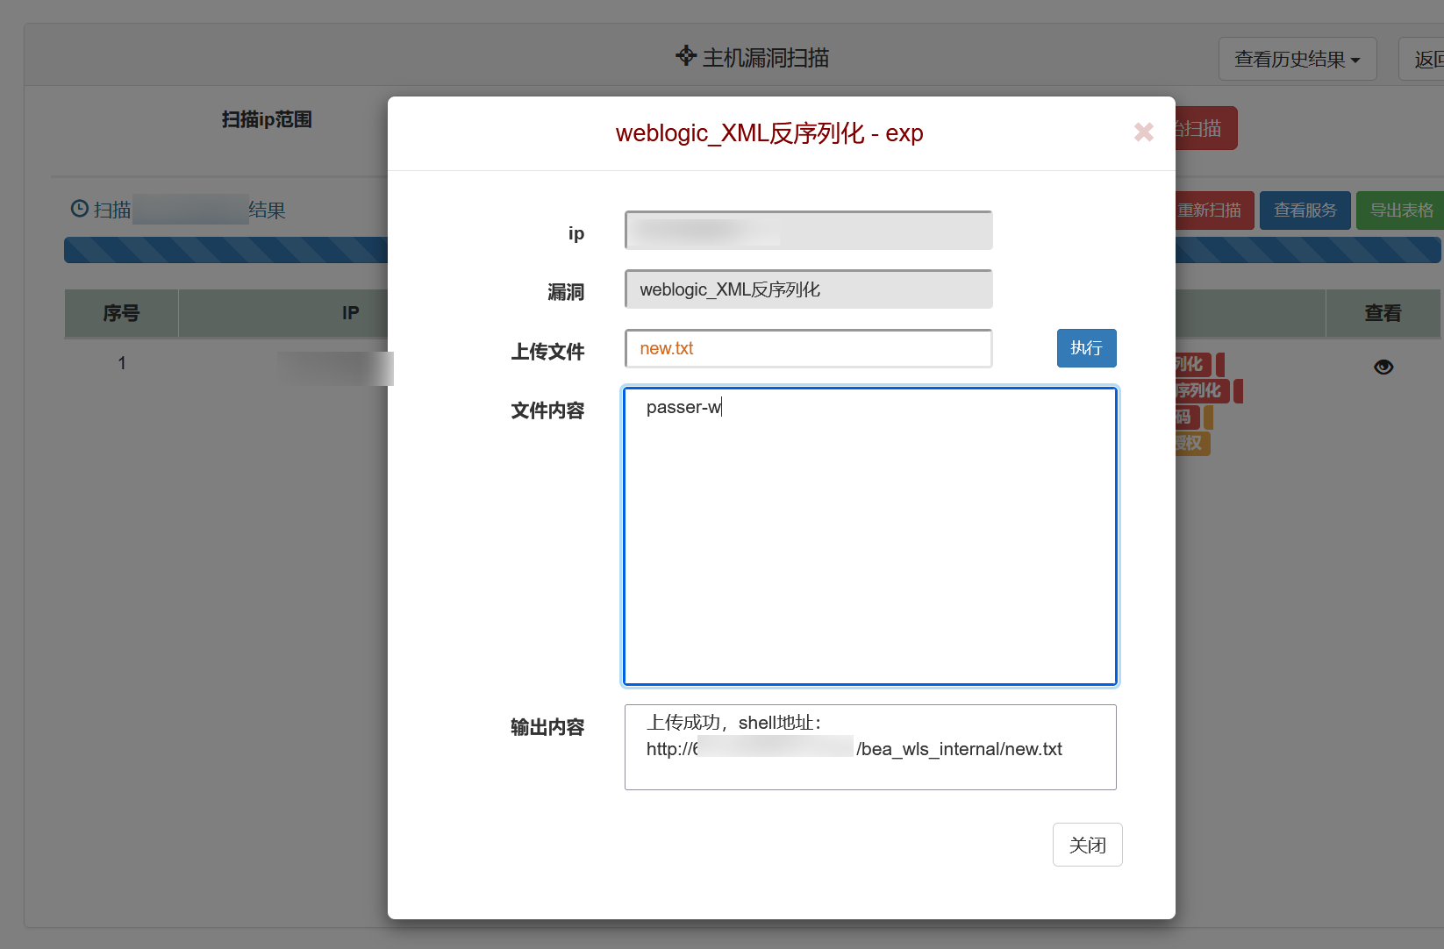Click the 重新扫描 button
The height and width of the screenshot is (949, 1444).
click(1215, 210)
